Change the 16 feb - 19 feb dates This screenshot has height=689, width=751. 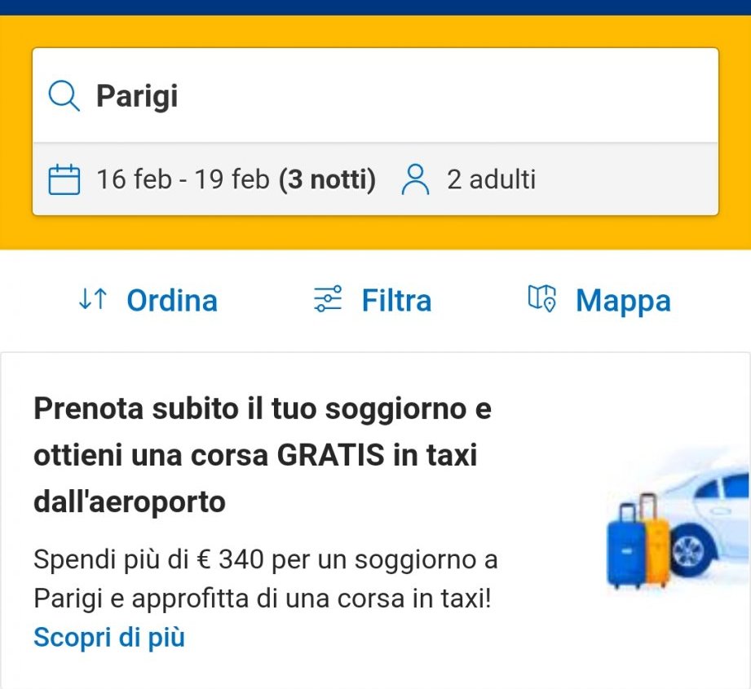(183, 179)
